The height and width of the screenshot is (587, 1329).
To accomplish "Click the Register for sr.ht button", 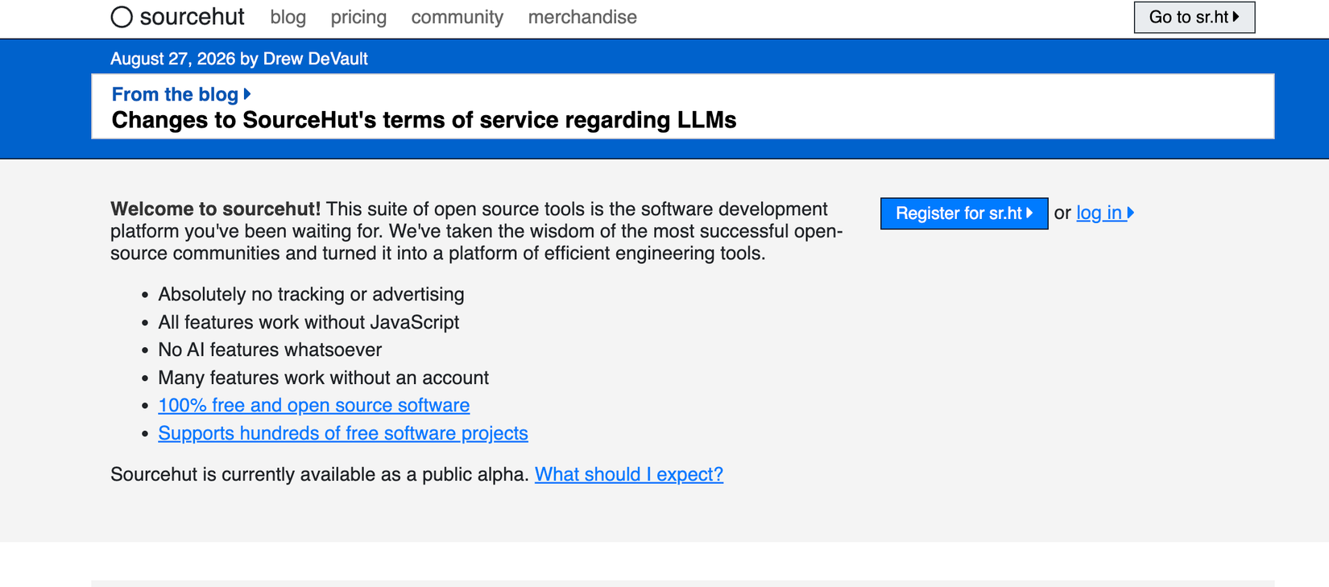I will point(963,213).
